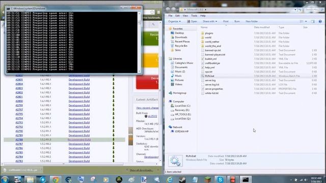
Task: Click the cmd window scrollbar up arrow
Action: [x=139, y=14]
